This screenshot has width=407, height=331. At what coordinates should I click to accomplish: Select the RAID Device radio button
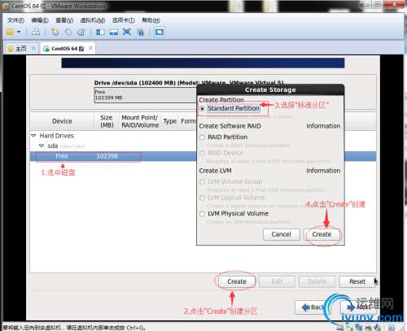pos(202,153)
